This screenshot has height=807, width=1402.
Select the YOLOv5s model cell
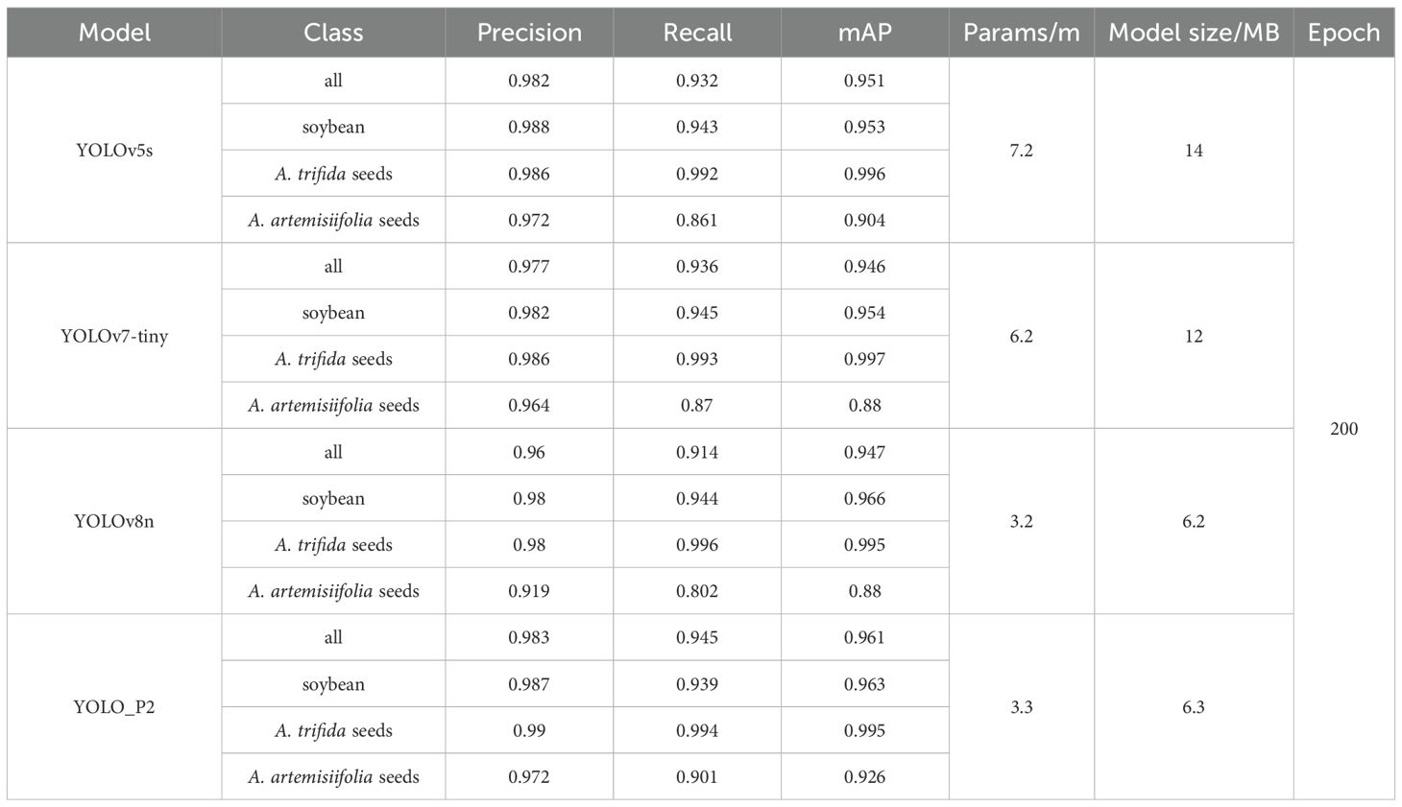(114, 151)
